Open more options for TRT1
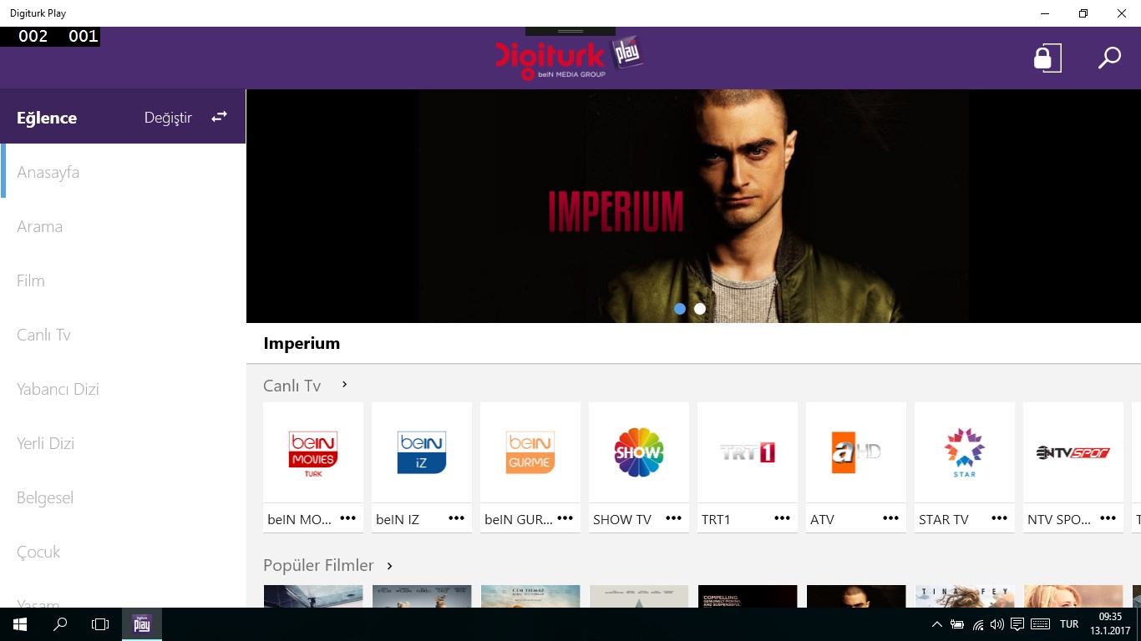This screenshot has height=641, width=1141. (x=782, y=518)
